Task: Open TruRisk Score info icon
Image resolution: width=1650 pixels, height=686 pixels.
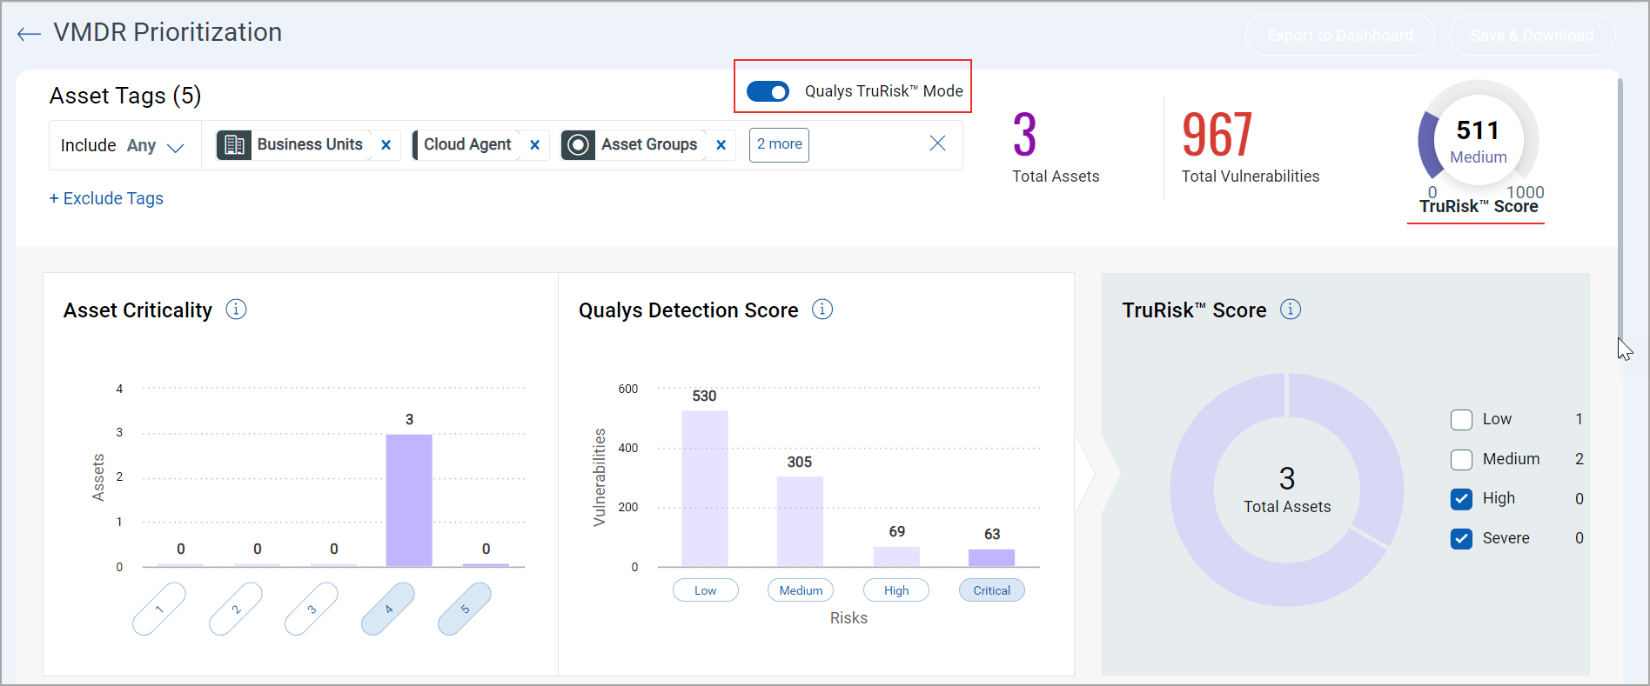Action: pyautogui.click(x=1291, y=310)
